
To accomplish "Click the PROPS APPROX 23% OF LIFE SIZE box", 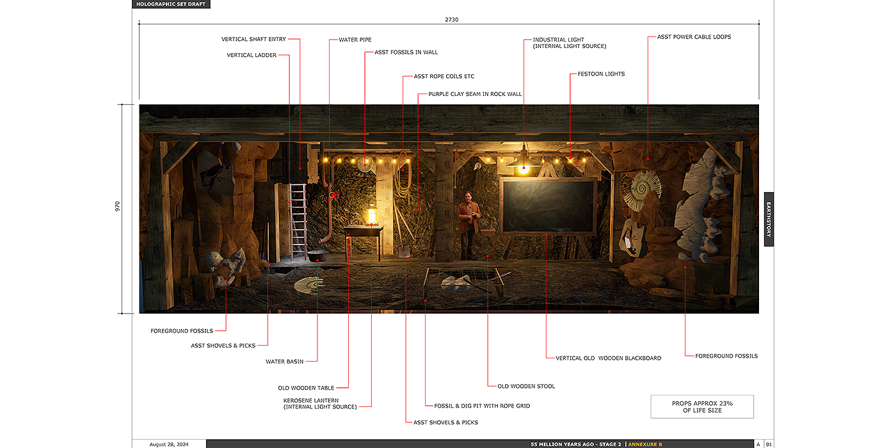I will tap(702, 406).
